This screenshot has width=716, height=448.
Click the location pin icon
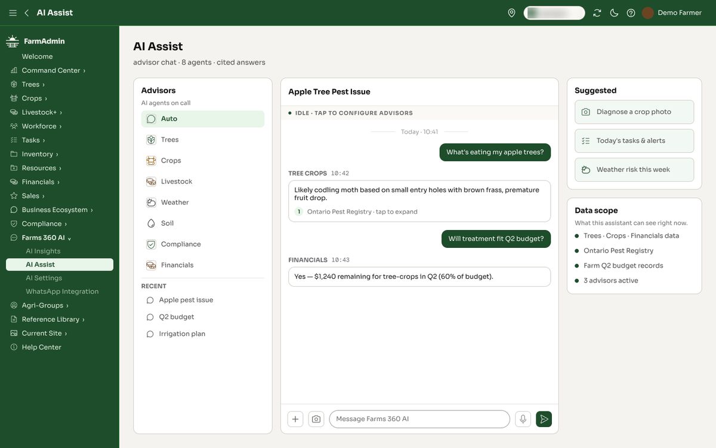click(x=511, y=13)
